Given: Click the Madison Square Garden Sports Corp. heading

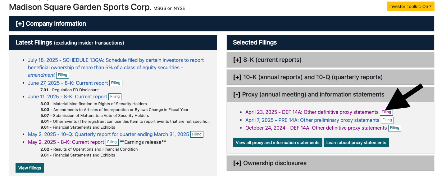Looking at the screenshot, I should pos(80,7).
